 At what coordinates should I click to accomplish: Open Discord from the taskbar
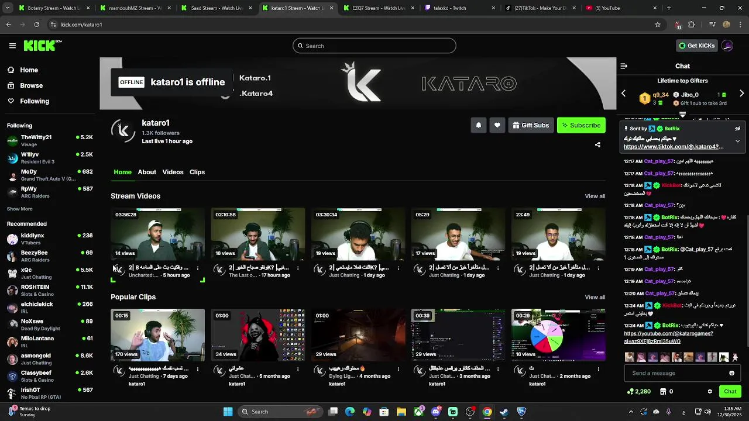pos(435,412)
